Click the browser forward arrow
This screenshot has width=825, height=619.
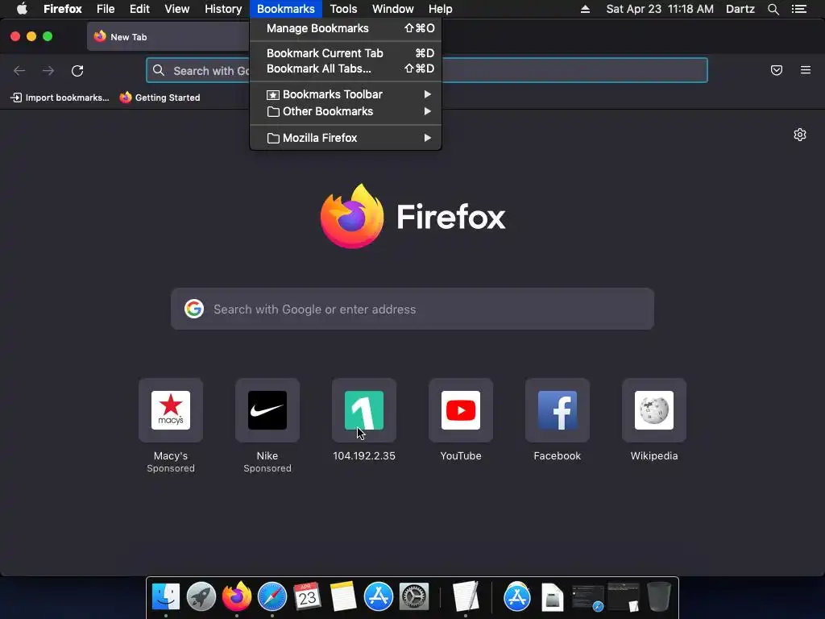[48, 71]
